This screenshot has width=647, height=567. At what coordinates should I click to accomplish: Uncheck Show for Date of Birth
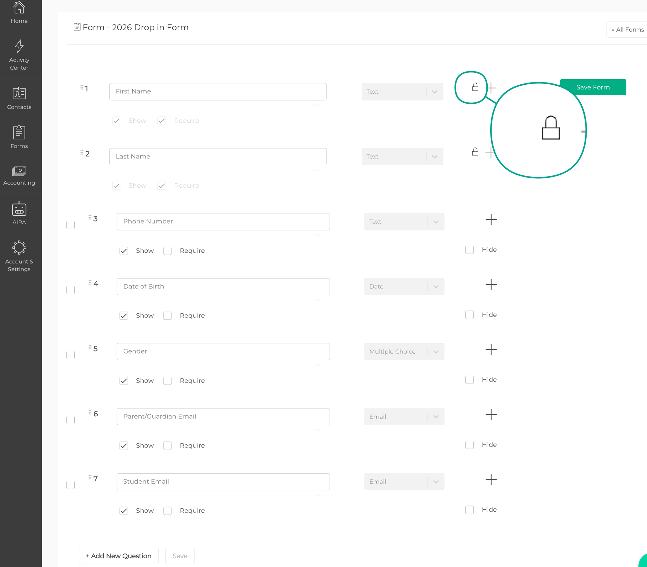tap(124, 316)
